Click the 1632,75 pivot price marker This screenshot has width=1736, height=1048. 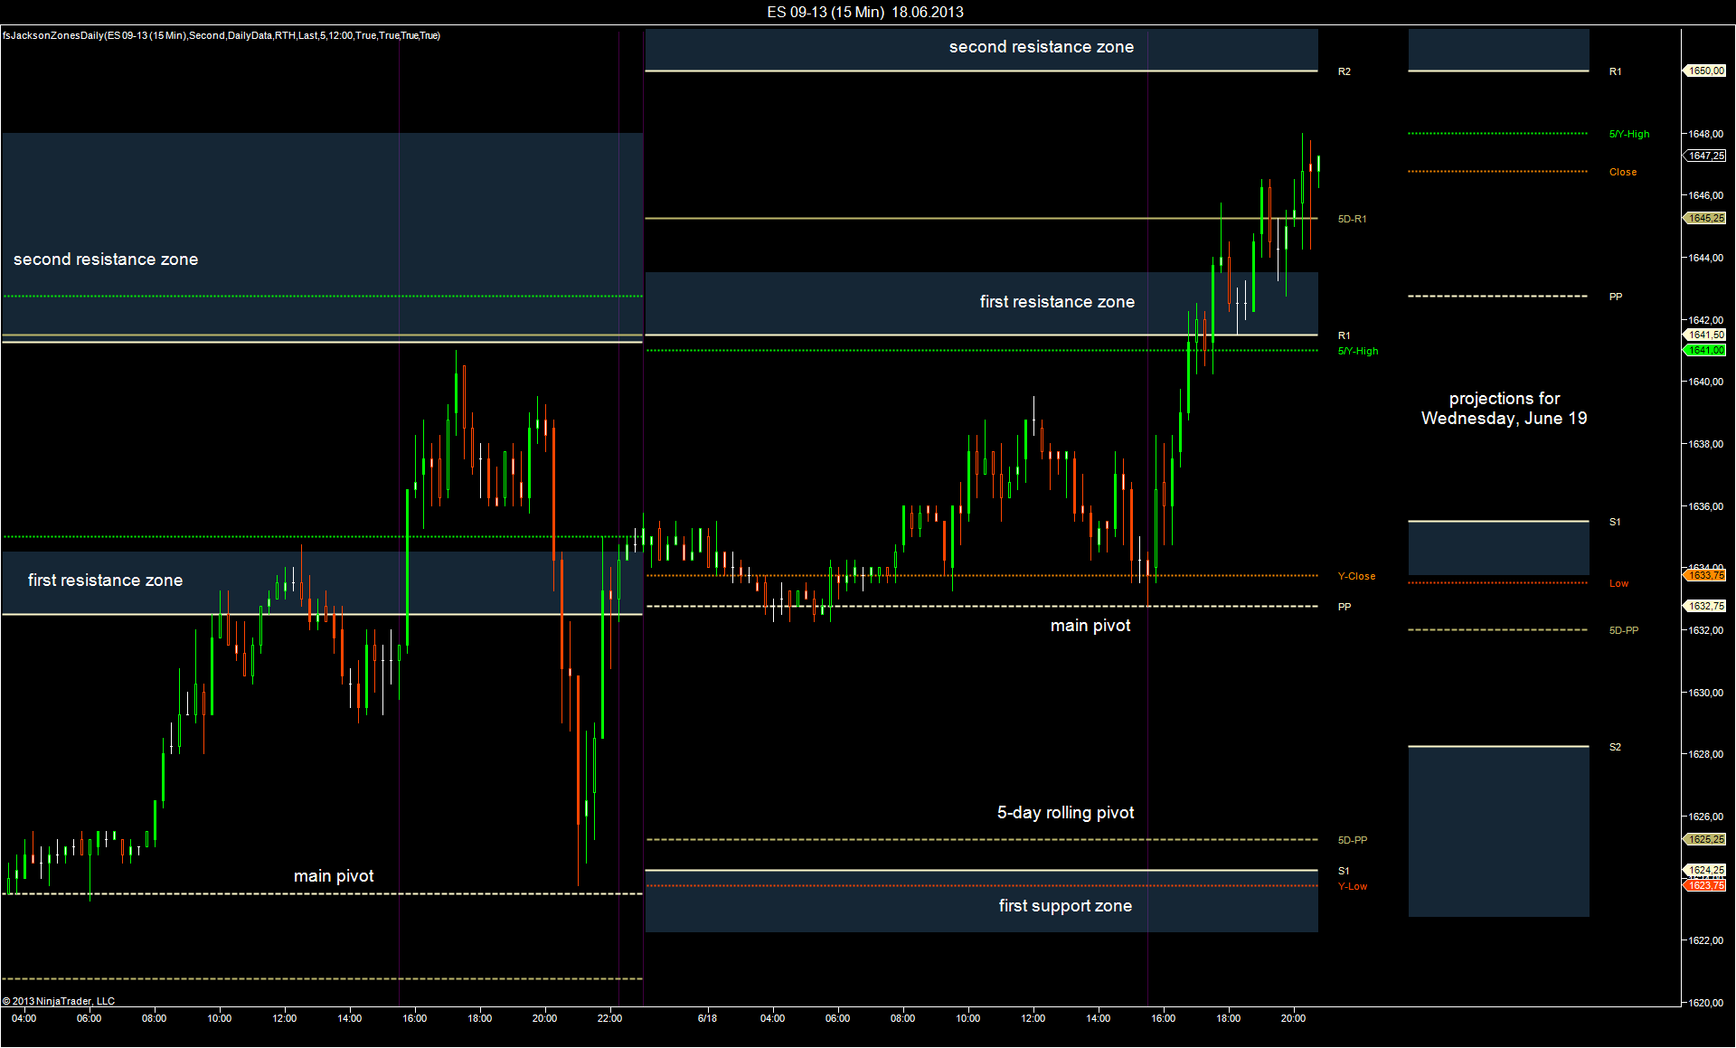pyautogui.click(x=1706, y=606)
